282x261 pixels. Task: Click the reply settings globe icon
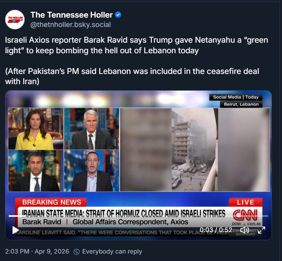[77, 252]
